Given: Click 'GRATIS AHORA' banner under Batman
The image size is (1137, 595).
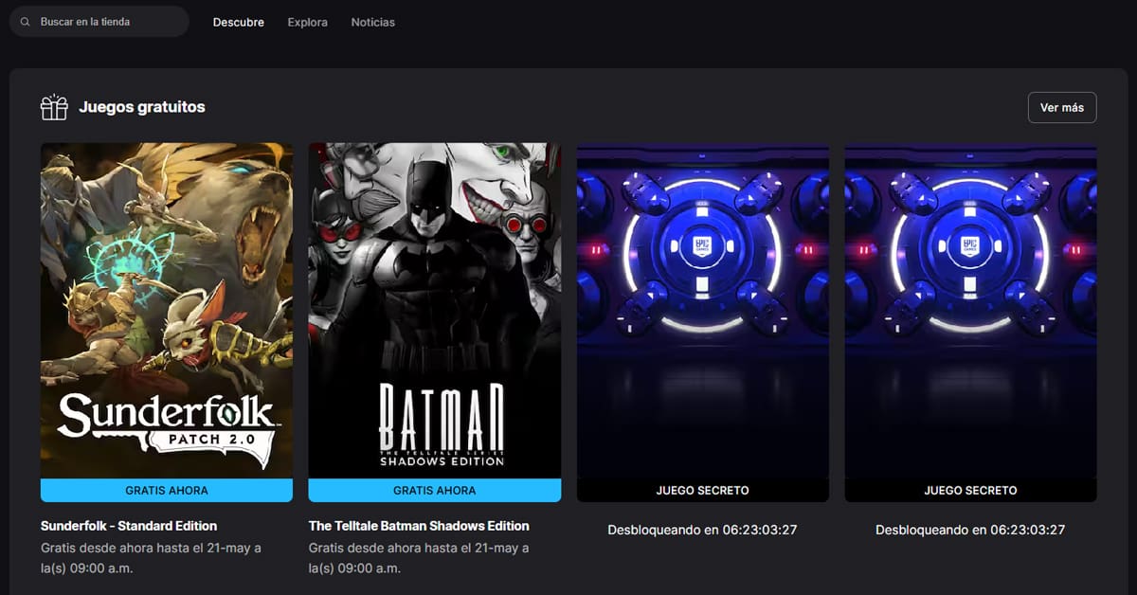Looking at the screenshot, I should point(435,491).
